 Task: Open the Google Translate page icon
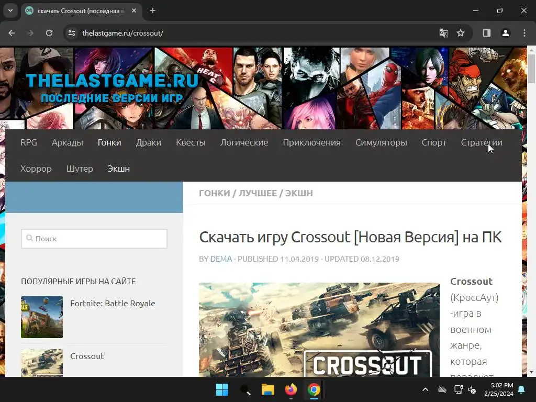[444, 33]
